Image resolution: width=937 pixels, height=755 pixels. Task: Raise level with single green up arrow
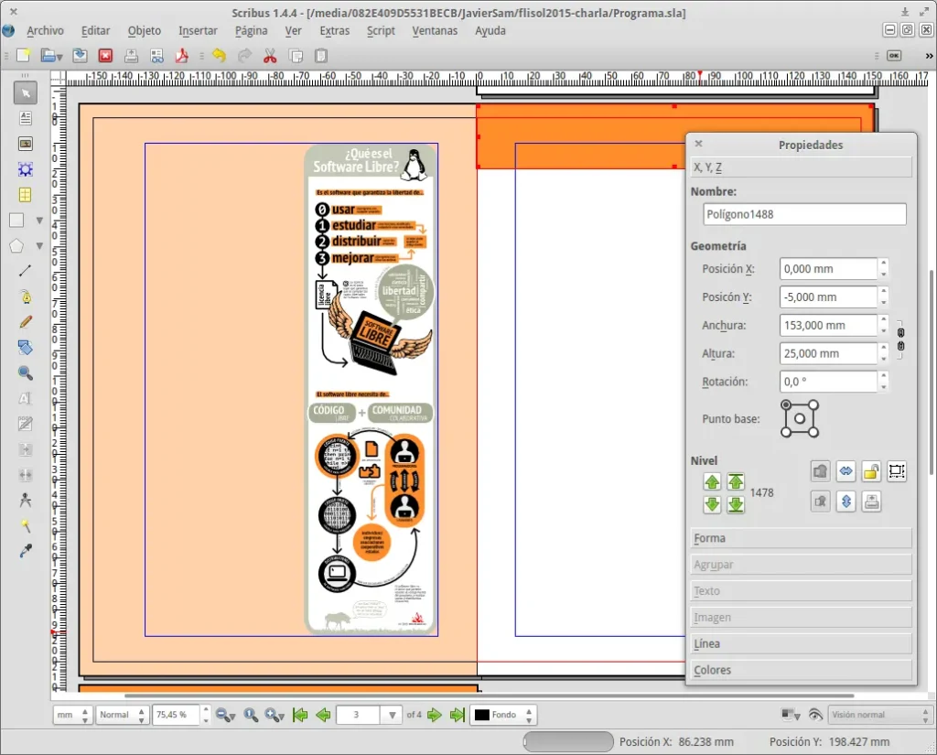[712, 481]
